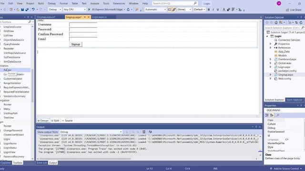305x171 pixels.
Task: Open the Automatic target rule dropdown
Action: point(155,9)
